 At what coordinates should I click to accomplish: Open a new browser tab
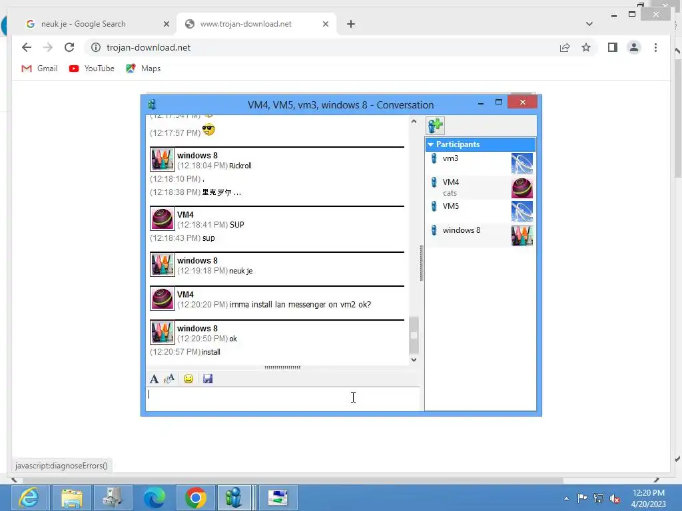pos(351,25)
